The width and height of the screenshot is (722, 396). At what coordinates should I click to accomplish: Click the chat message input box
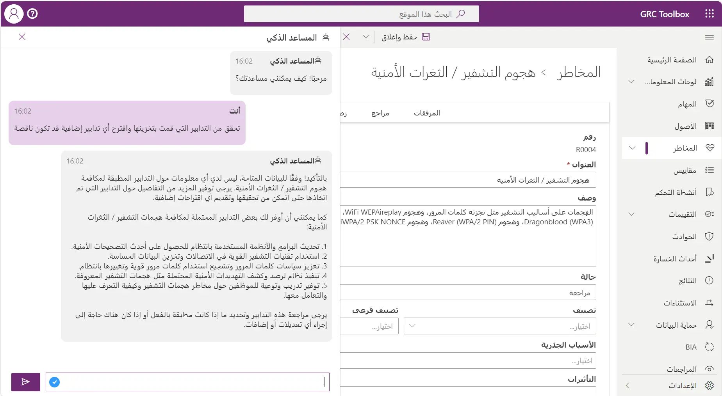187,382
